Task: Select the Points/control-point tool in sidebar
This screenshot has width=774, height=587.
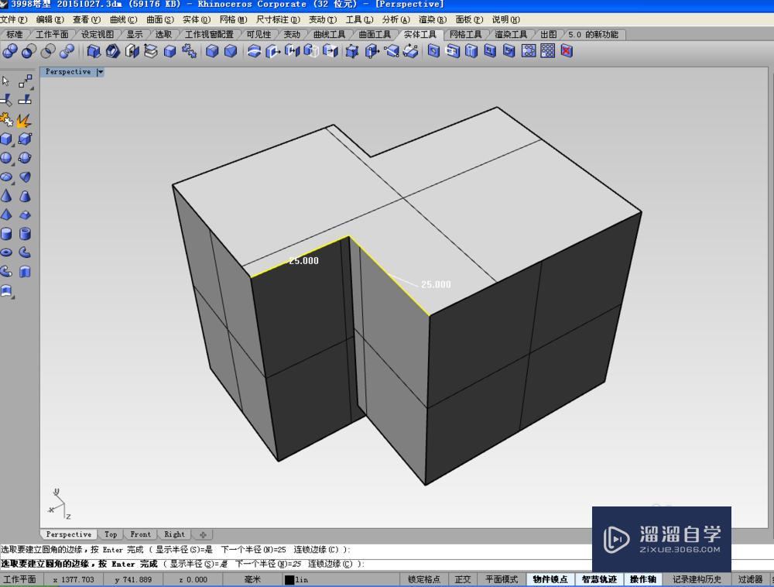Action: pos(26,81)
